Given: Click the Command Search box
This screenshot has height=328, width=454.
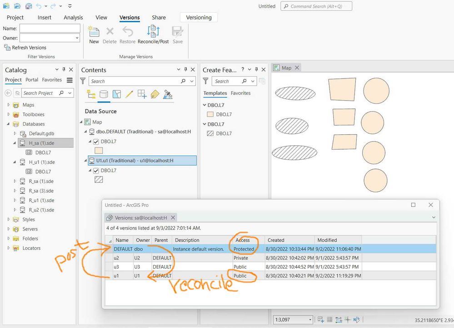Looking at the screenshot, I should [x=316, y=6].
